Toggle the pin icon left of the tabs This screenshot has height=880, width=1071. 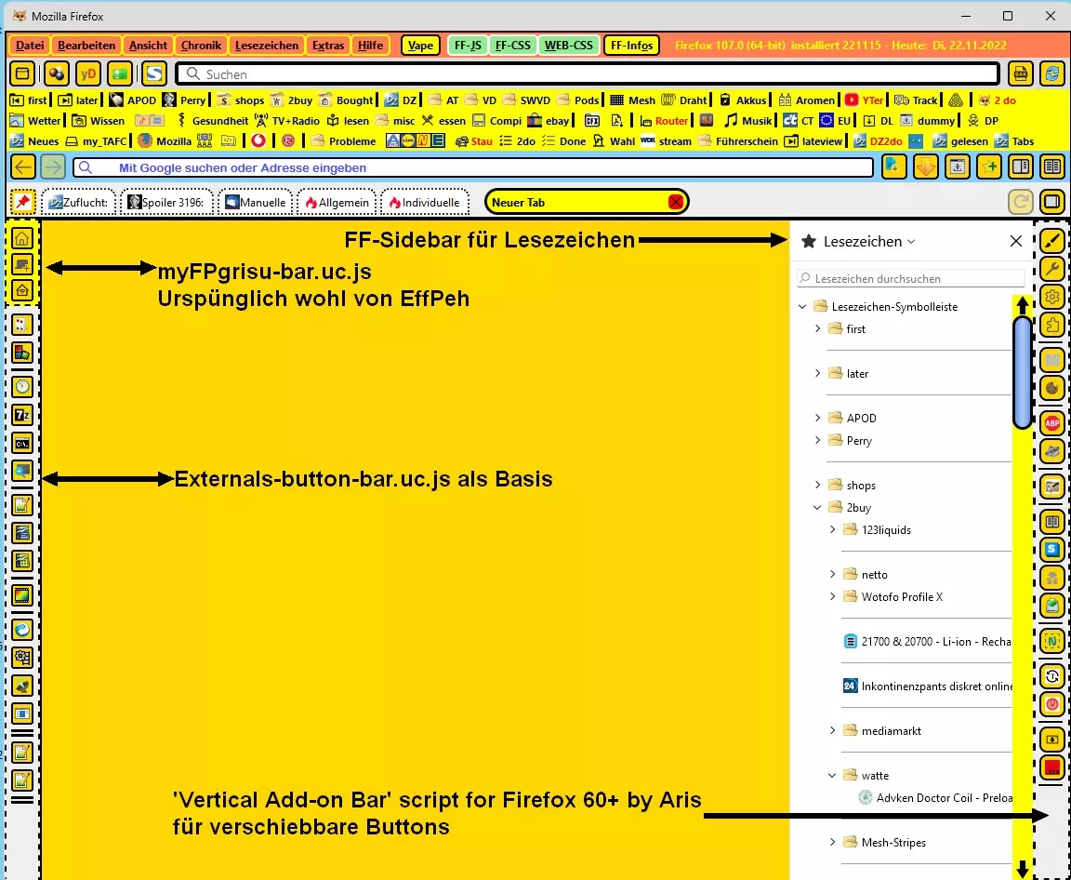point(22,202)
